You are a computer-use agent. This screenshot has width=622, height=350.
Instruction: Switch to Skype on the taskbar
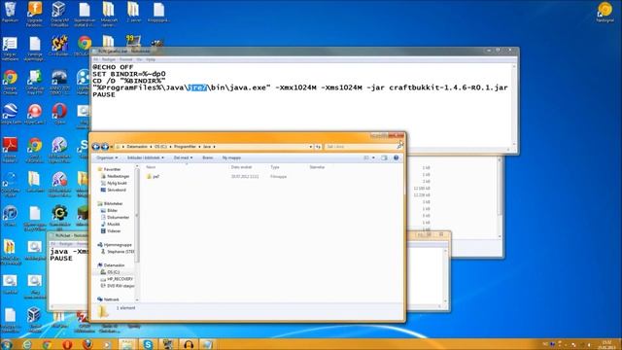[x=148, y=344]
